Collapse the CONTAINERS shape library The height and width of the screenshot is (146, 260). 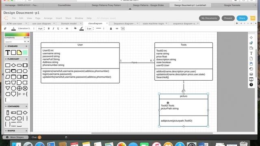tap(6, 106)
